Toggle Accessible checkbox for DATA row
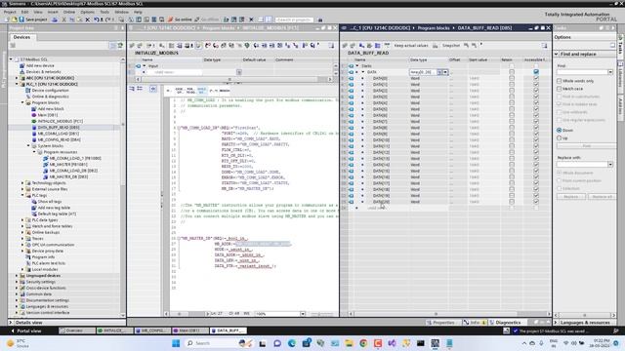This screenshot has height=351, width=625. [536, 72]
